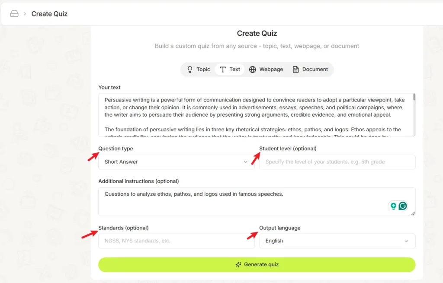The image size is (443, 283).
Task: Switch to the Topic tab
Action: tap(199, 70)
